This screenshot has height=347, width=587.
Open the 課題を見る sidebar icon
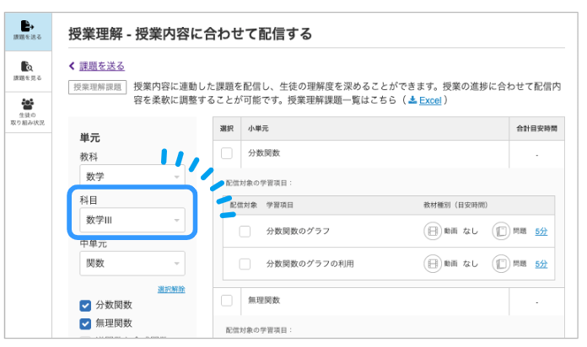pyautogui.click(x=27, y=67)
